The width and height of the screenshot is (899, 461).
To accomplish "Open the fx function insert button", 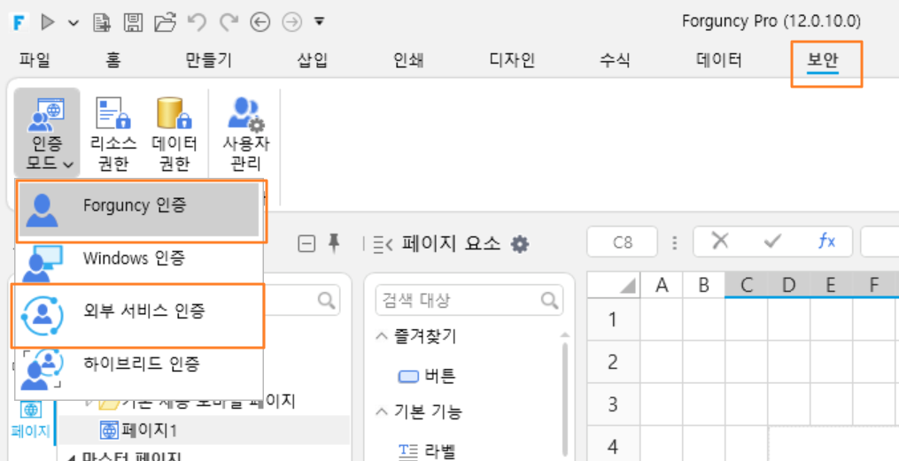I will tap(826, 242).
